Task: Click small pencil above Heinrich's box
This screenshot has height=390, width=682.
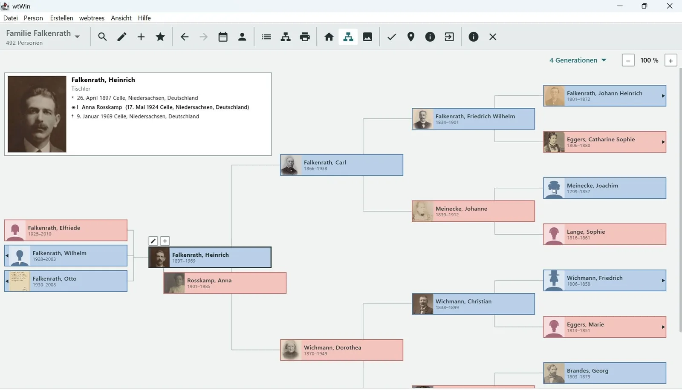Action: pyautogui.click(x=153, y=241)
